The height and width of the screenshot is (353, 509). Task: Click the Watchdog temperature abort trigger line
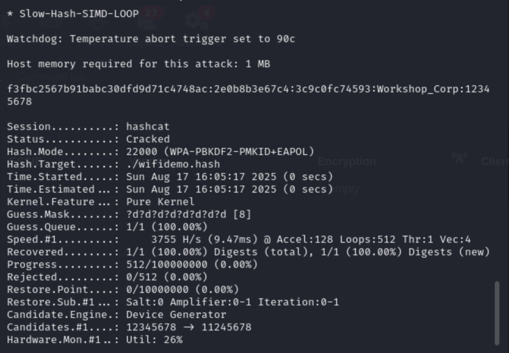click(151, 39)
